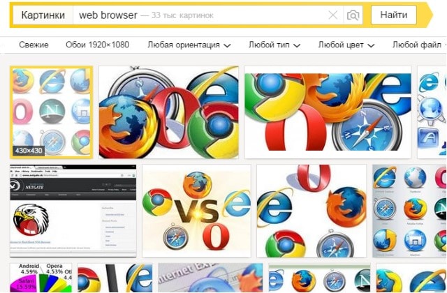Open search by image camera icon
The image size is (447, 293).
click(353, 15)
